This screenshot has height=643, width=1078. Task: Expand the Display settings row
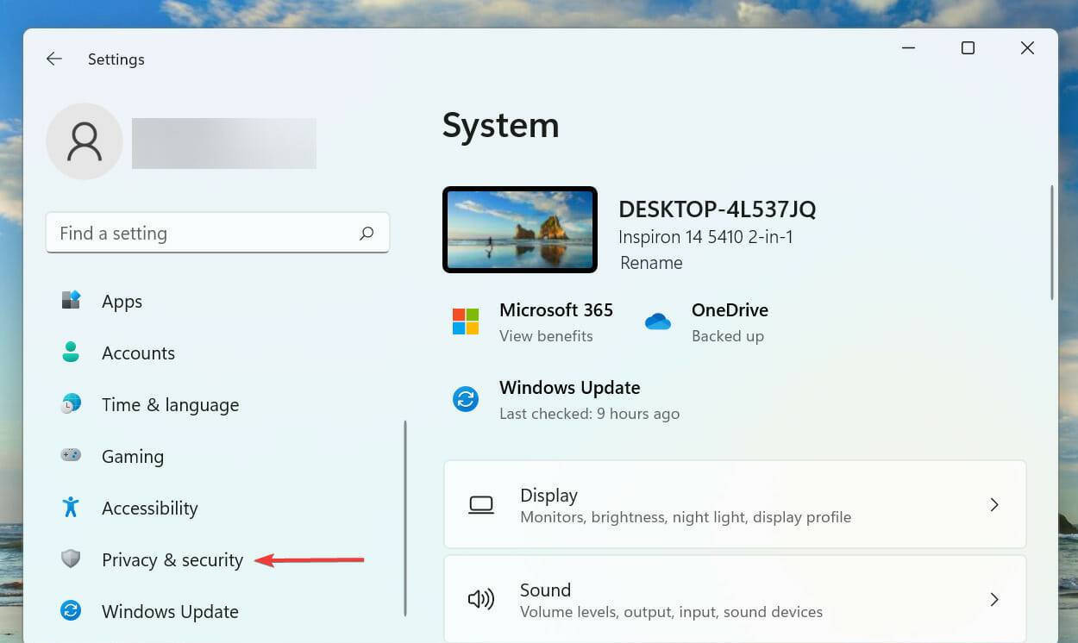(x=734, y=504)
